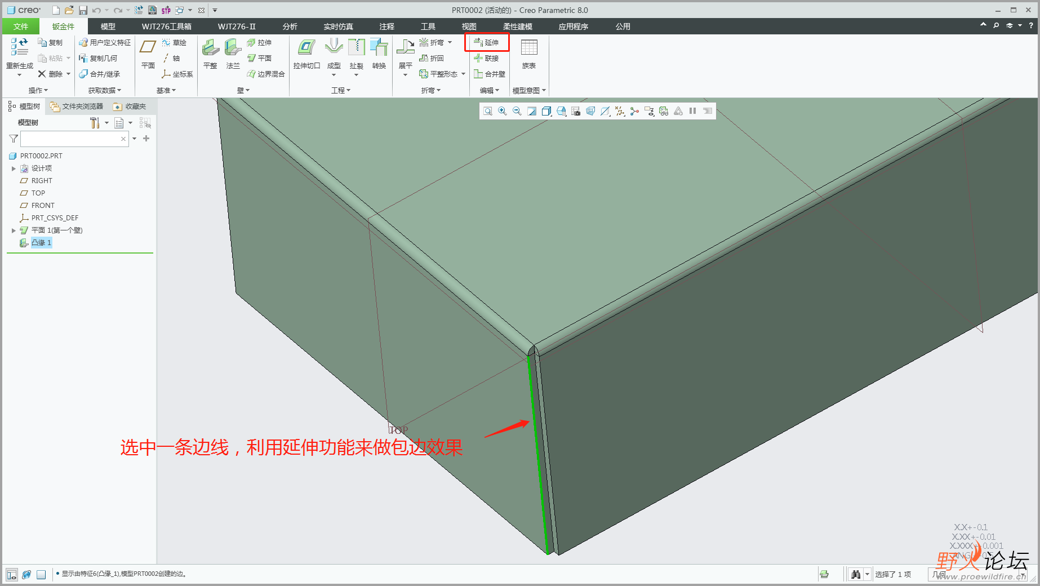This screenshot has width=1040, height=586.
Task: Click the Repaint icon in graphics toolbar
Action: point(532,112)
